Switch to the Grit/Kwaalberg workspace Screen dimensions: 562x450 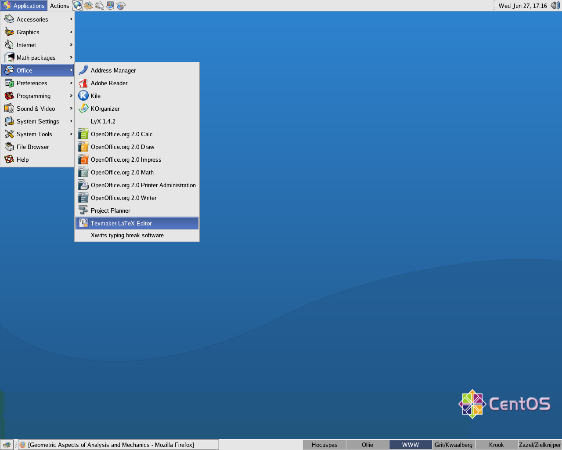(x=454, y=445)
